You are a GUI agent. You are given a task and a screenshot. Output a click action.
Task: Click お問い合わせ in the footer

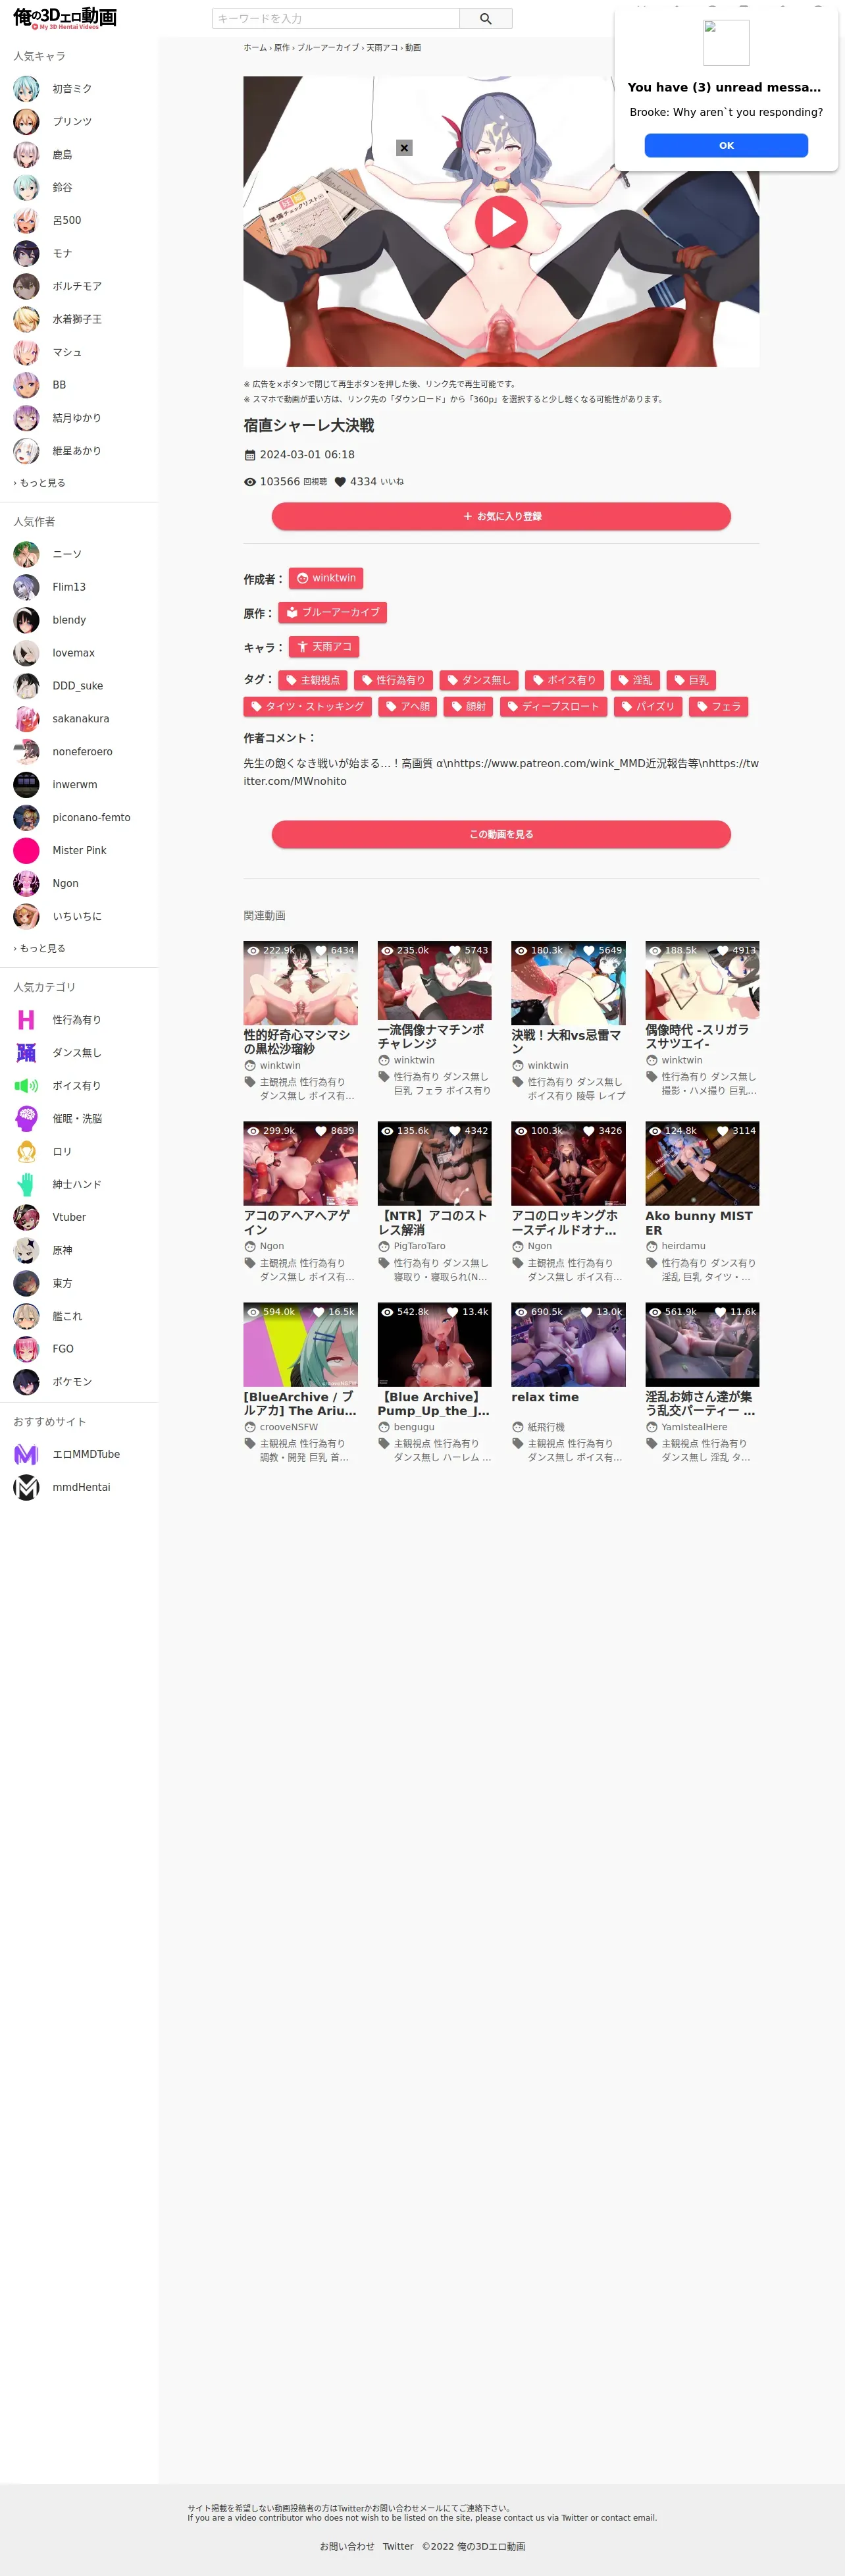click(x=347, y=2547)
